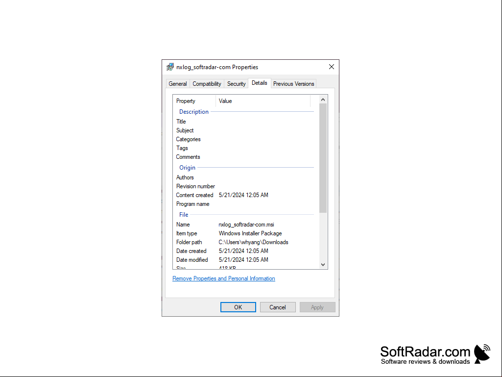Collapse the Description group heading

click(x=193, y=112)
